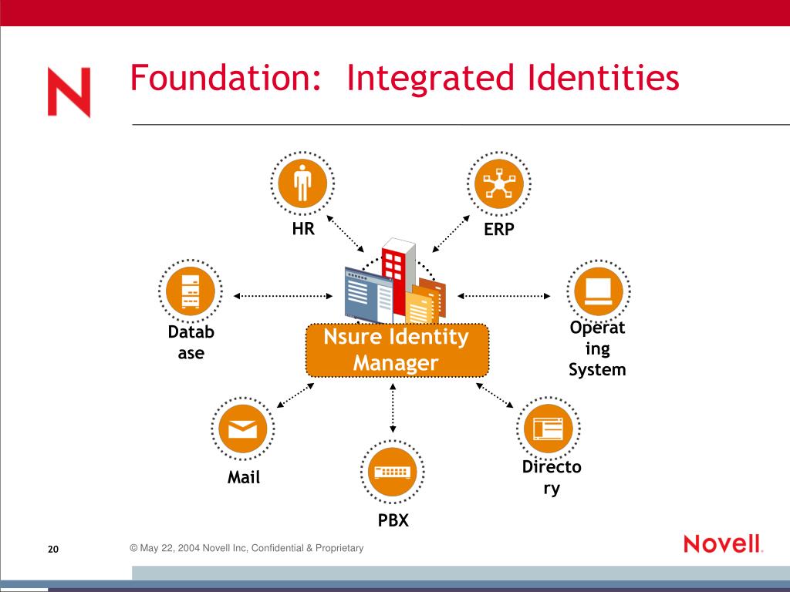
Task: Click the "Database" label
Action: (x=191, y=342)
